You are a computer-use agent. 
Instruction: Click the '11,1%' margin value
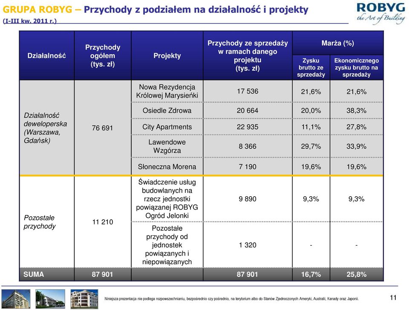311,127
